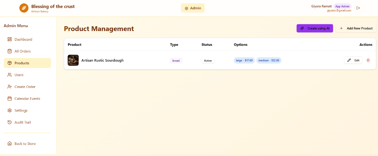
Task: Click the medium - $12.00 option chip
Action: point(269,60)
